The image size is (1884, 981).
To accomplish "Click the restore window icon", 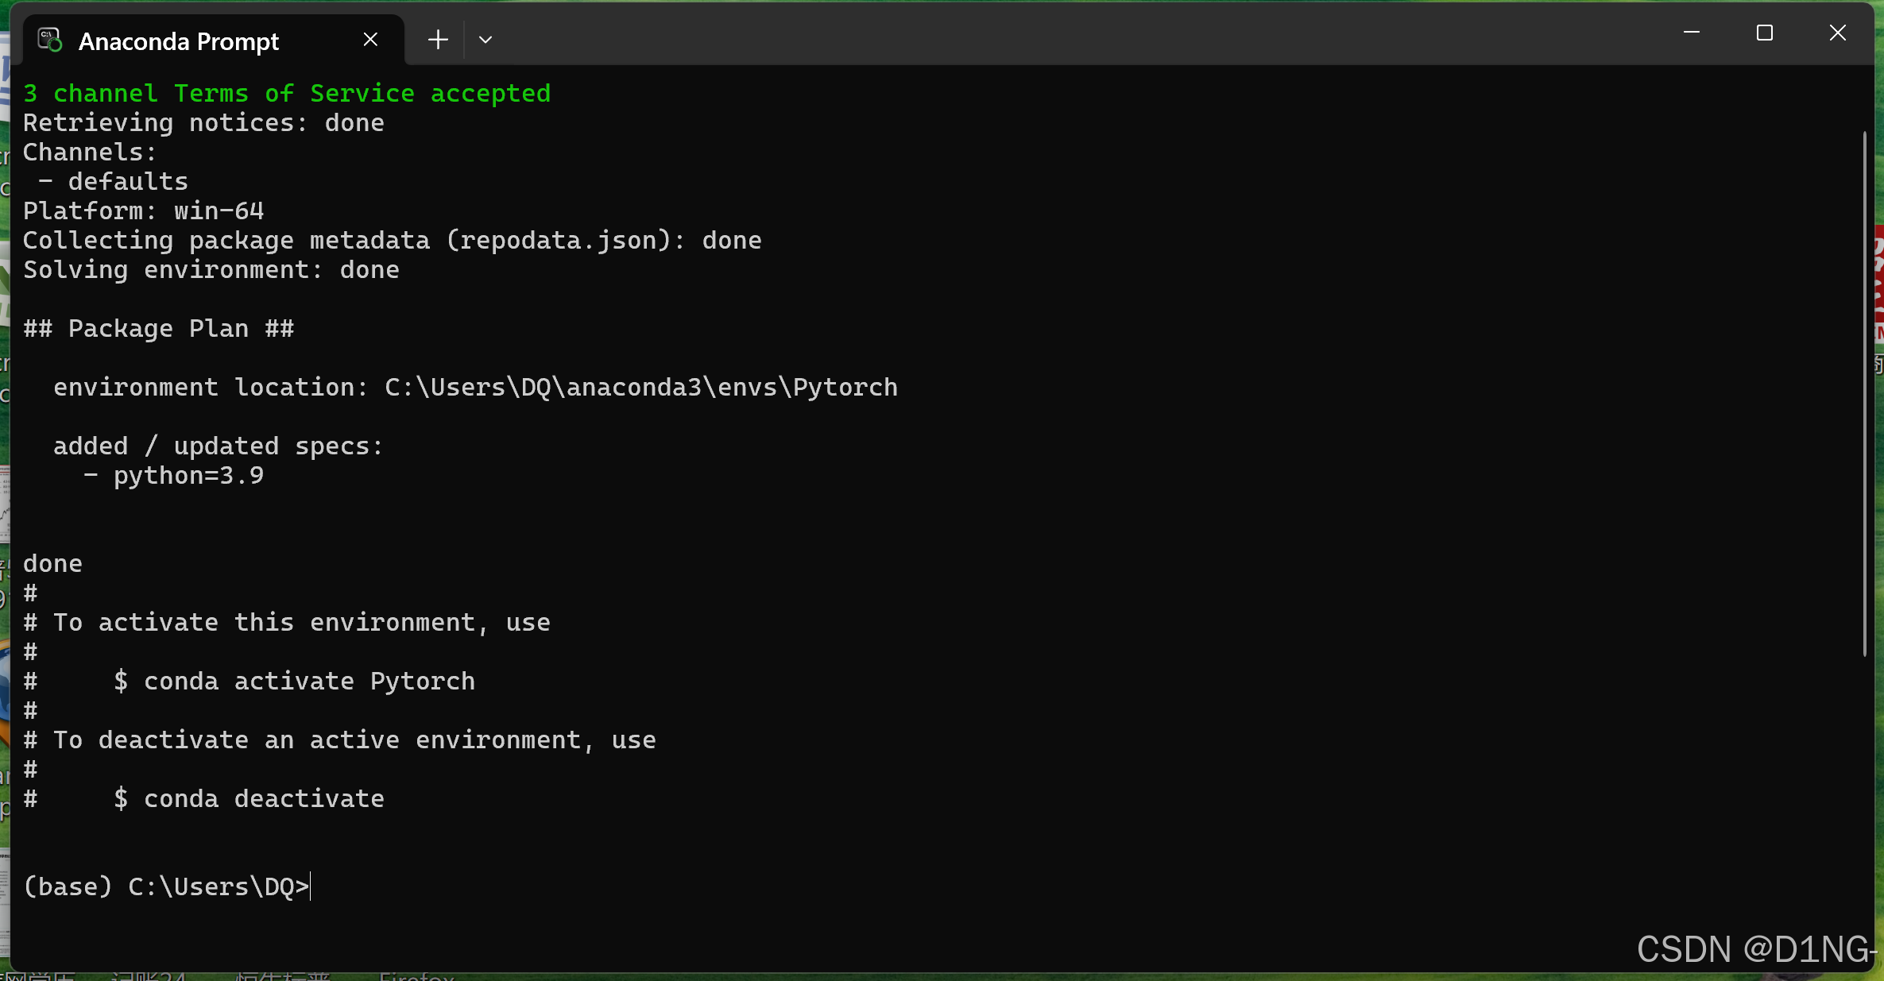I will [x=1765, y=33].
